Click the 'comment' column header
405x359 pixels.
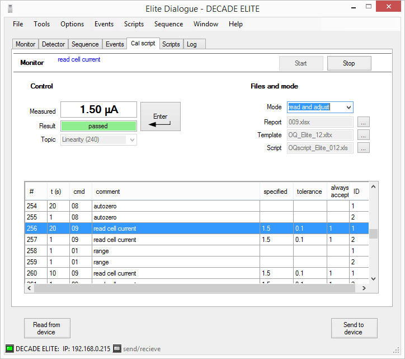click(x=176, y=192)
